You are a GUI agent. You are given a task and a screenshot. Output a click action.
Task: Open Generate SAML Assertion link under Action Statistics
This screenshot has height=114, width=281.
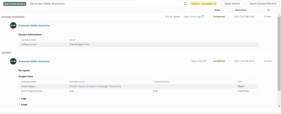coord(34,25)
